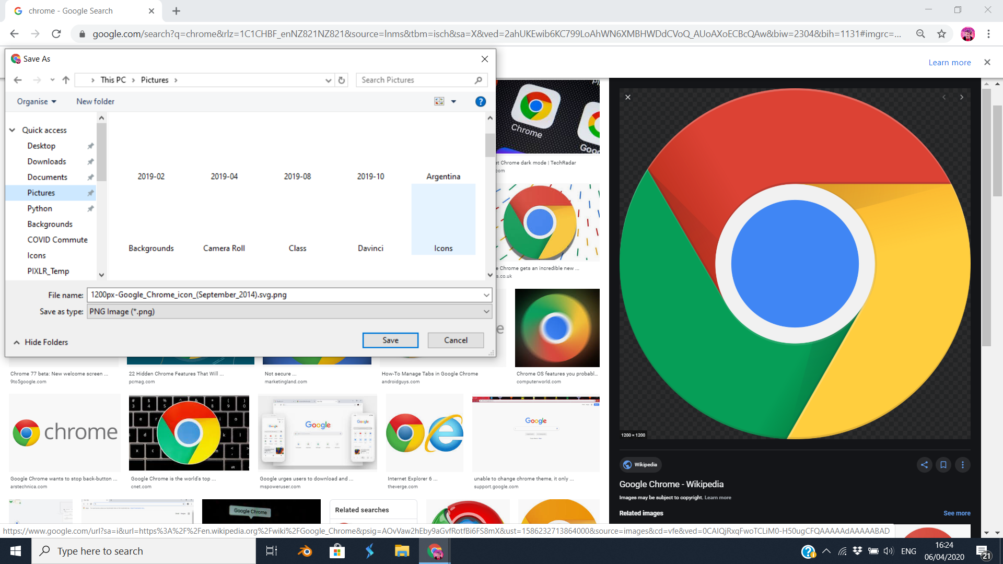Click the File Explorer icon in taskbar

click(402, 551)
